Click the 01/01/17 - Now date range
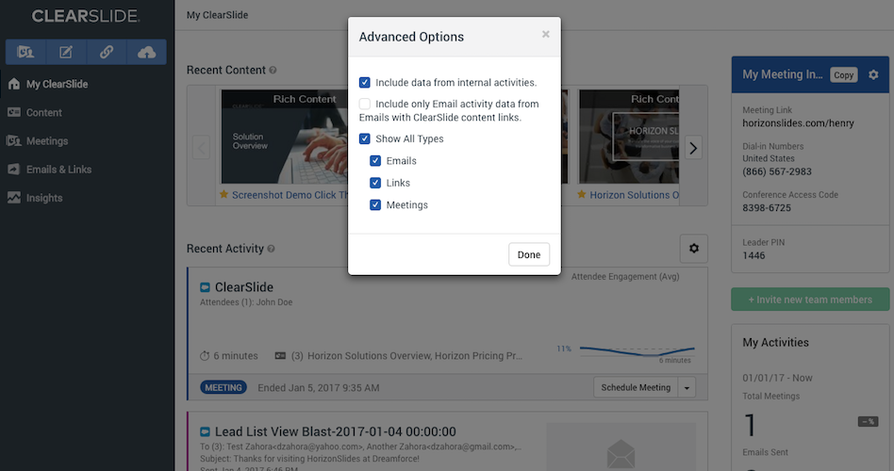The width and height of the screenshot is (894, 471). (777, 378)
